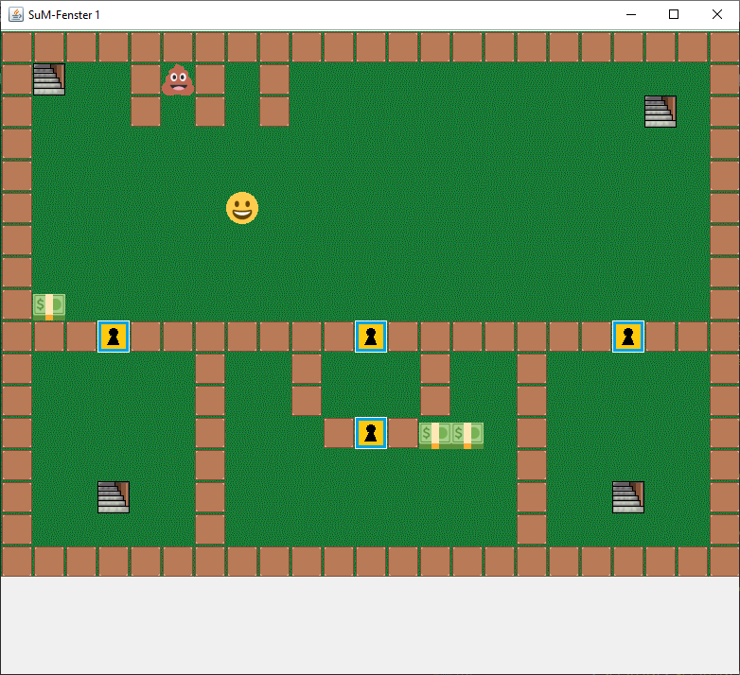
Task: Click the staircase in the top-right area
Action: point(661,112)
